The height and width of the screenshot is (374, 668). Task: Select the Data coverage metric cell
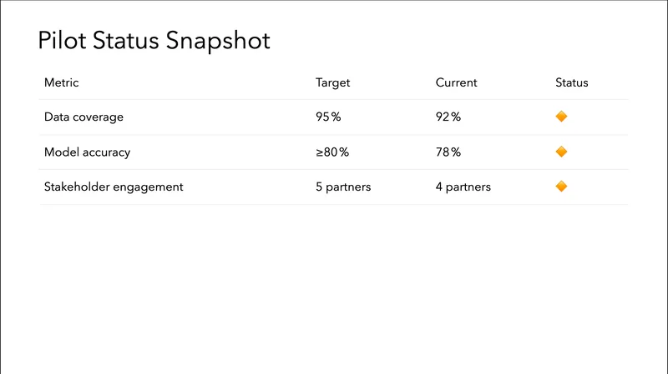tap(83, 117)
